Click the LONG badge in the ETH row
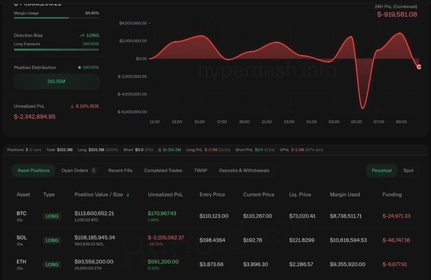This screenshot has height=280, width=431. click(x=51, y=264)
